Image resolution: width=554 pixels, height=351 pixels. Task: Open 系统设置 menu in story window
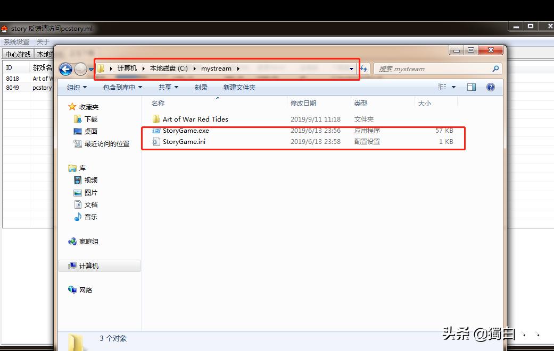point(16,41)
